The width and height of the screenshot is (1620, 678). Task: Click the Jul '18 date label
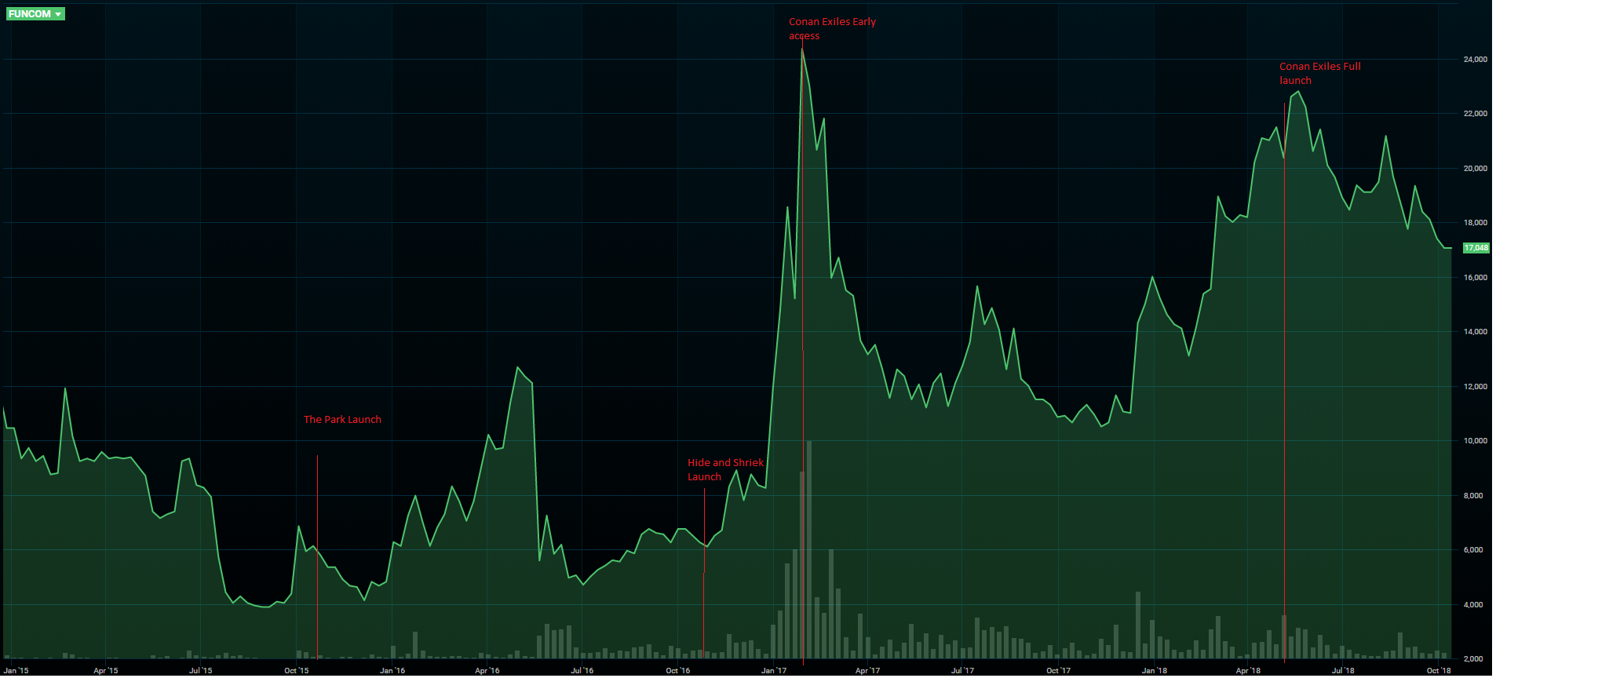tap(1343, 671)
